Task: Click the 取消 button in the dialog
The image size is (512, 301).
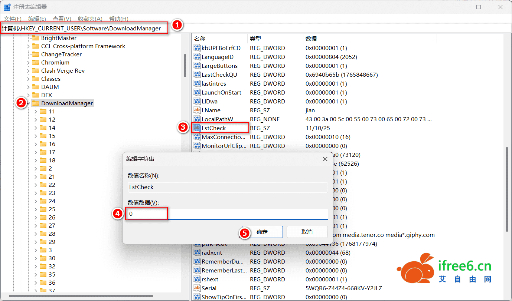Action: [x=307, y=232]
